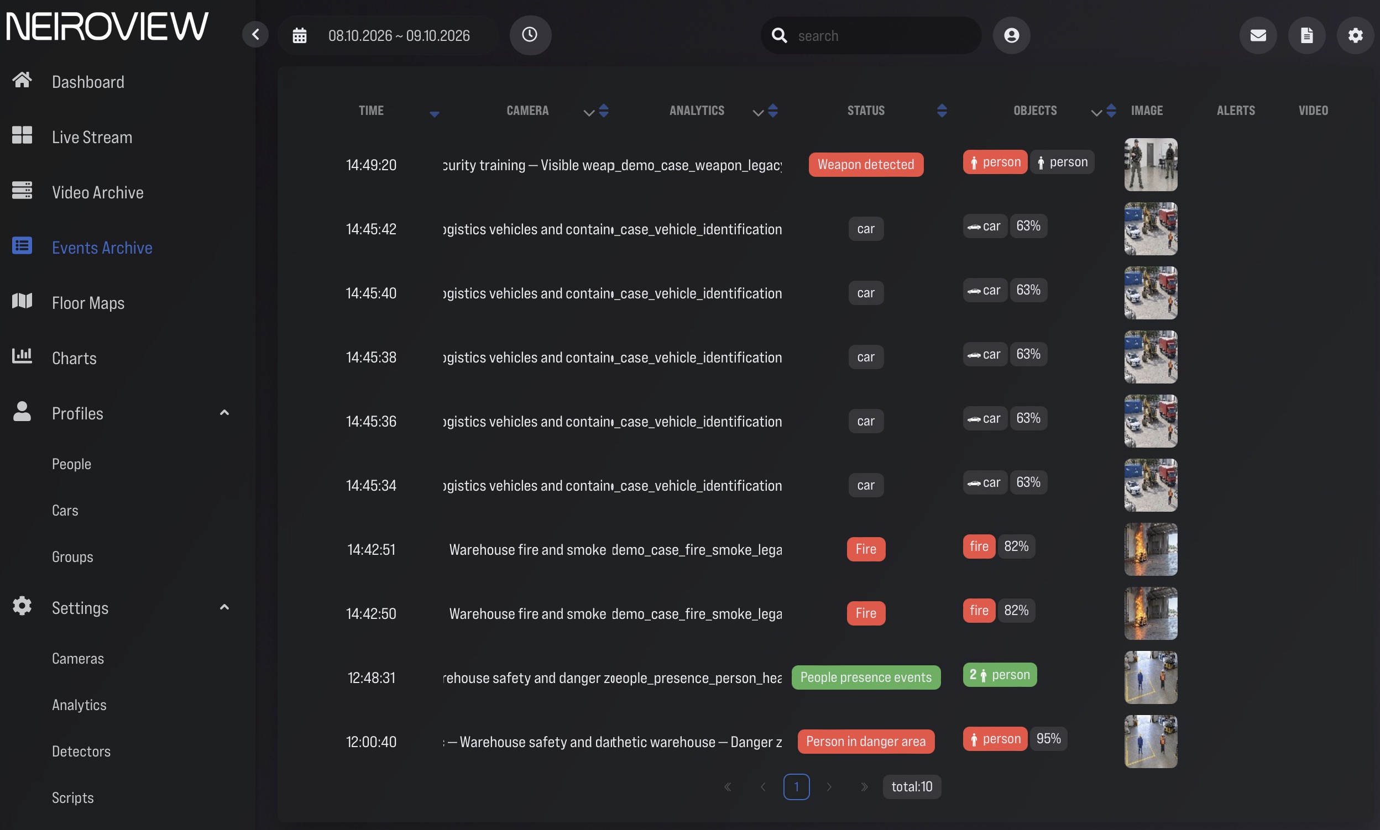Click the Charts bar graph icon

(22, 356)
